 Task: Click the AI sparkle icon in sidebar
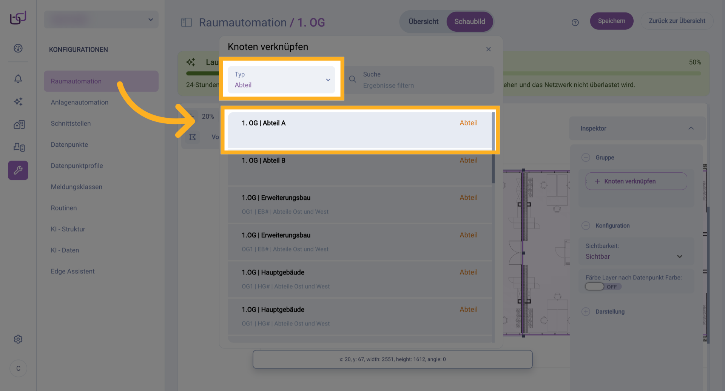[18, 101]
